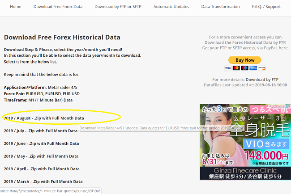Click the Maestro card icon
Screen dimensions: 291x194
[x=244, y=68]
